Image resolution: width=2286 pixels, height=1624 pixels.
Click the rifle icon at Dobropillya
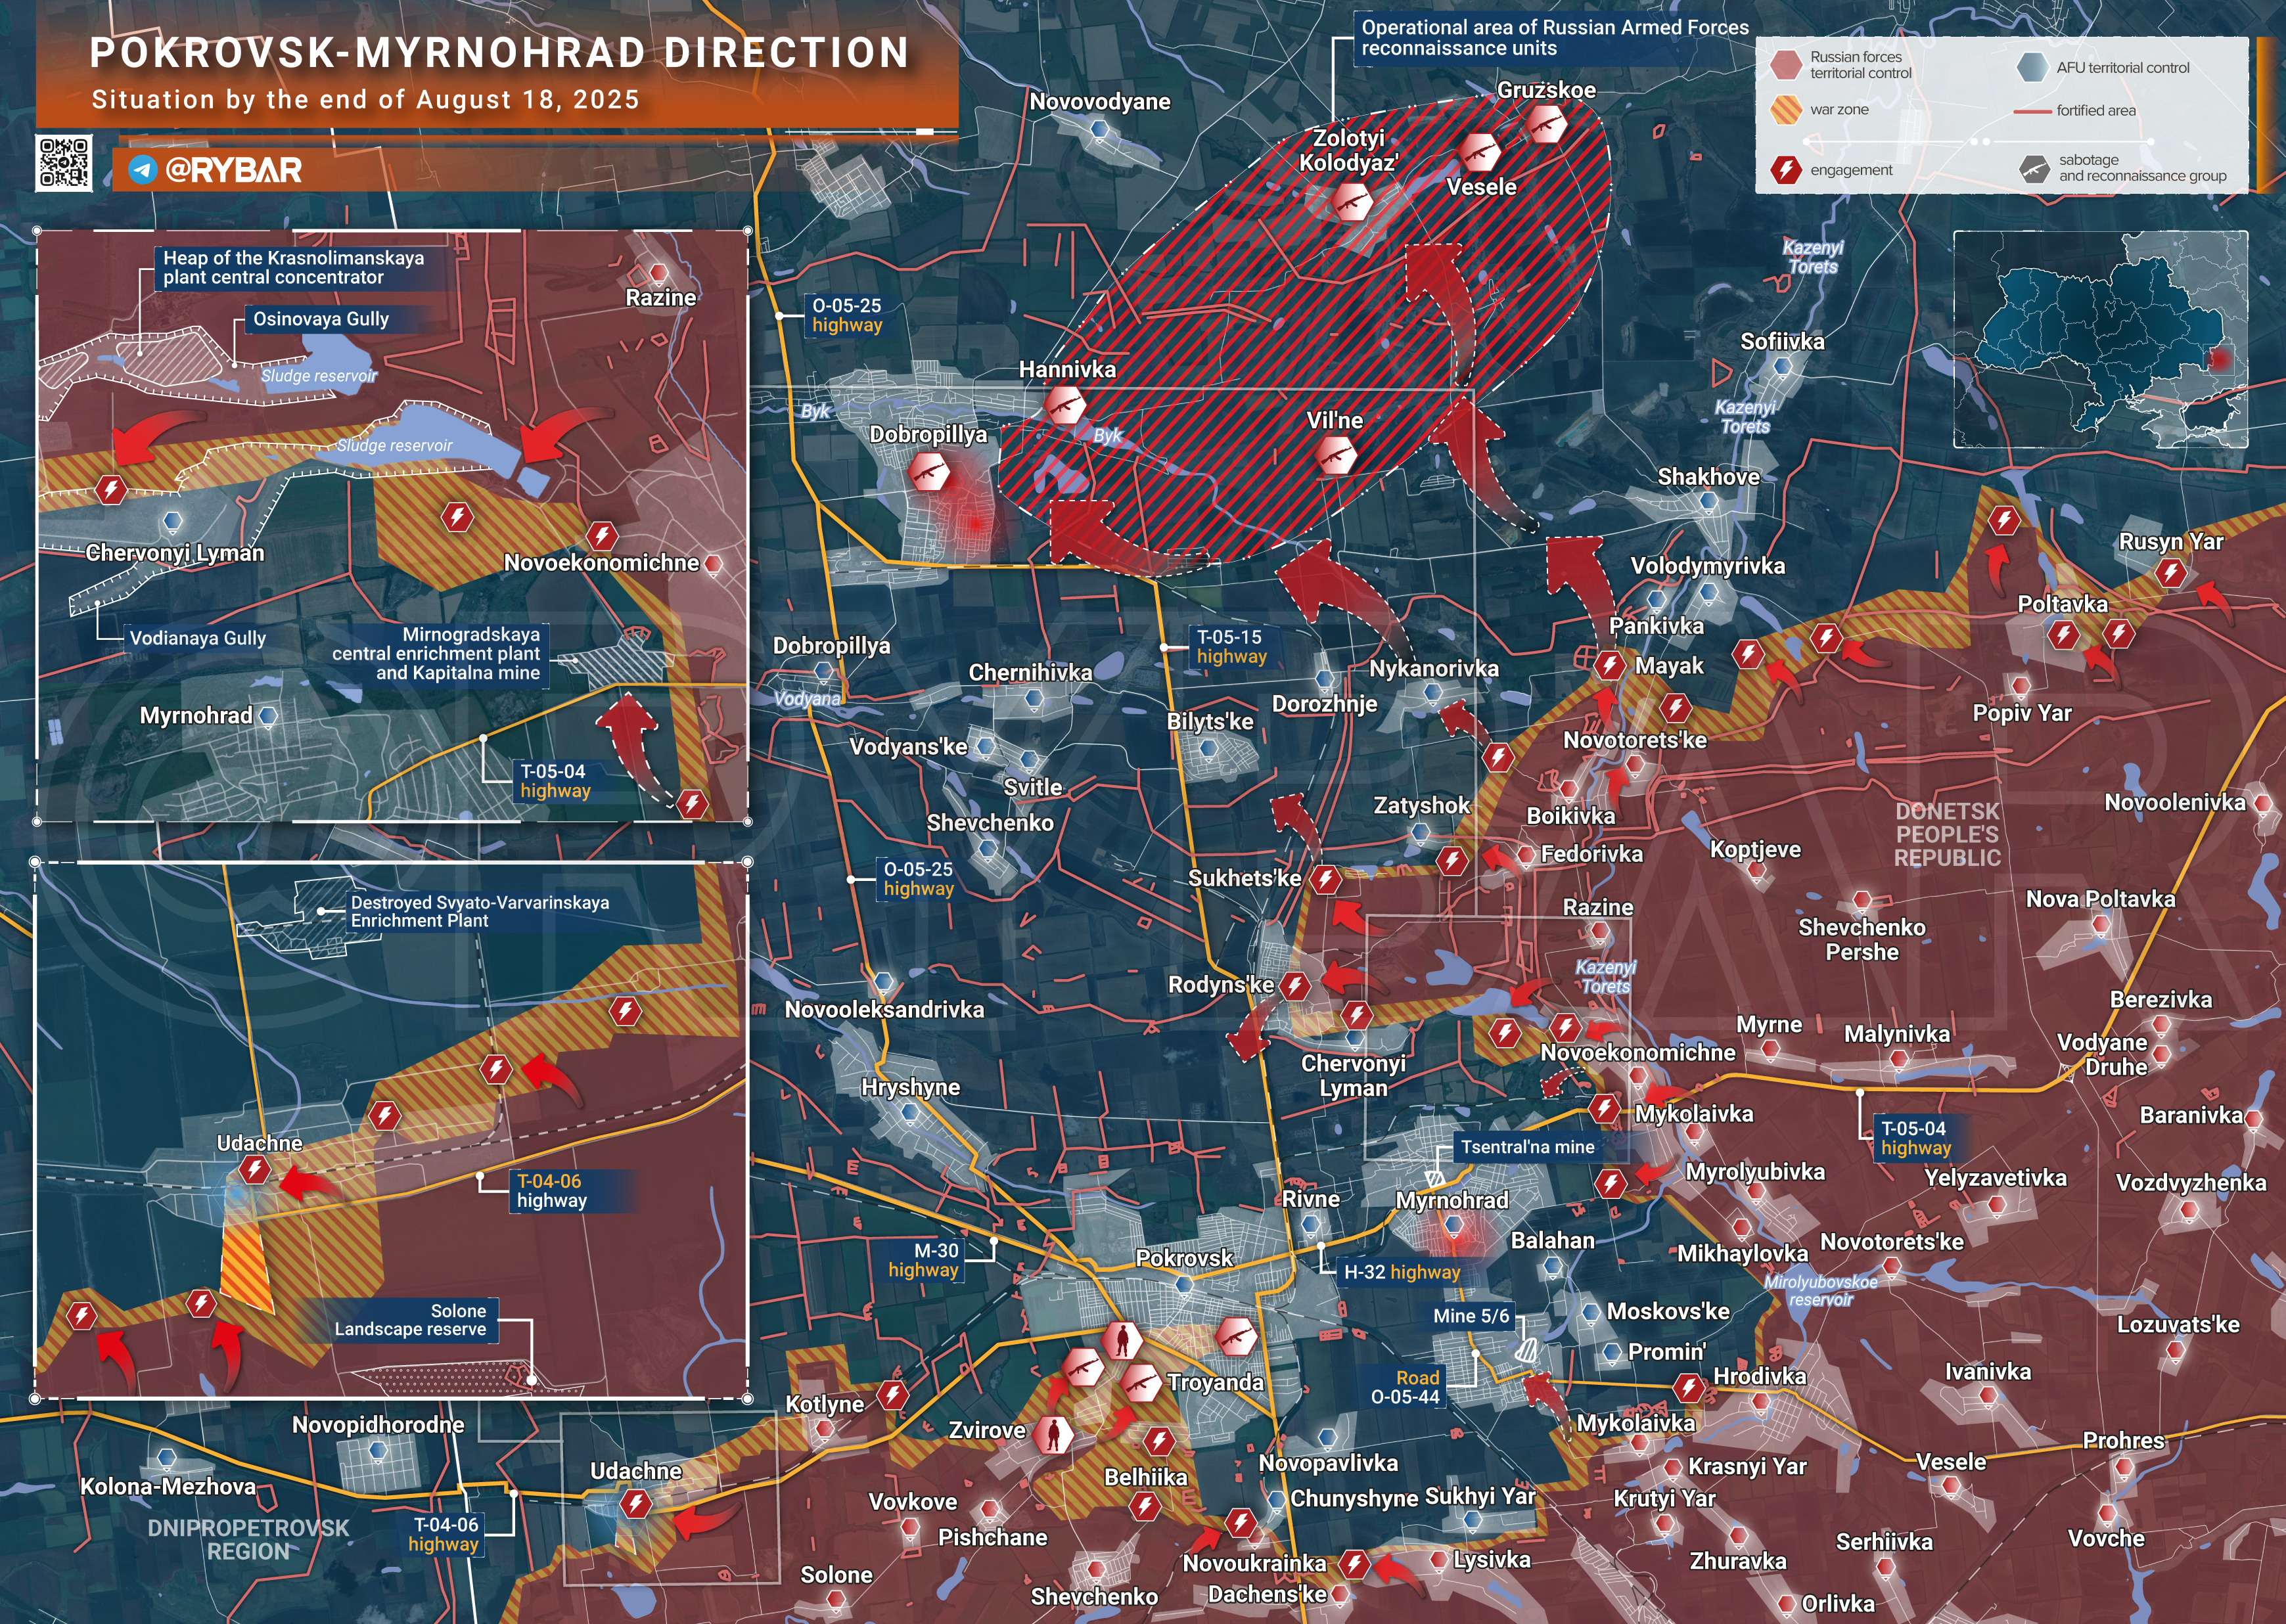tap(929, 471)
